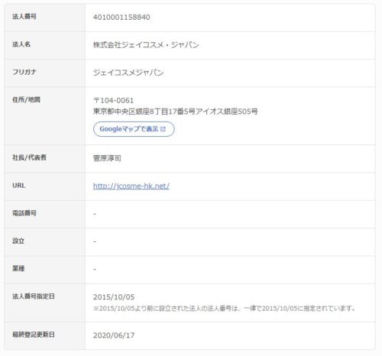Click the 法人名 row label
This screenshot has height=356, width=382.
pyautogui.click(x=21, y=44)
